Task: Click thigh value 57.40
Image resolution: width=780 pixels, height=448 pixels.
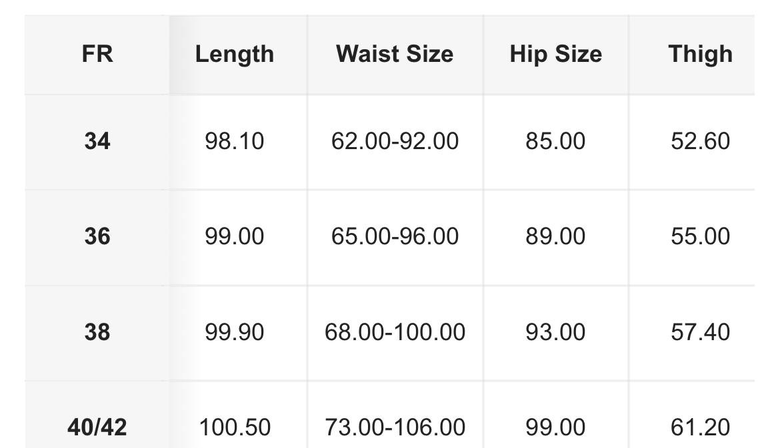Action: [x=701, y=332]
